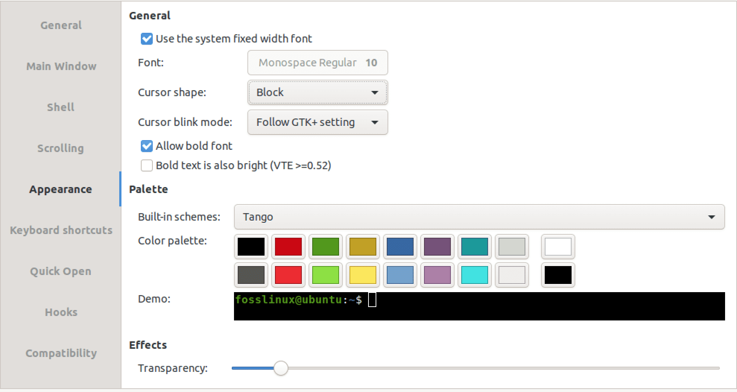737x392 pixels.
Task: Select the Scrolling sidebar tab
Action: [61, 148]
